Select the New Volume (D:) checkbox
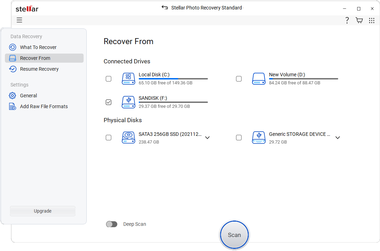This screenshot has width=380, height=251. pyautogui.click(x=239, y=79)
